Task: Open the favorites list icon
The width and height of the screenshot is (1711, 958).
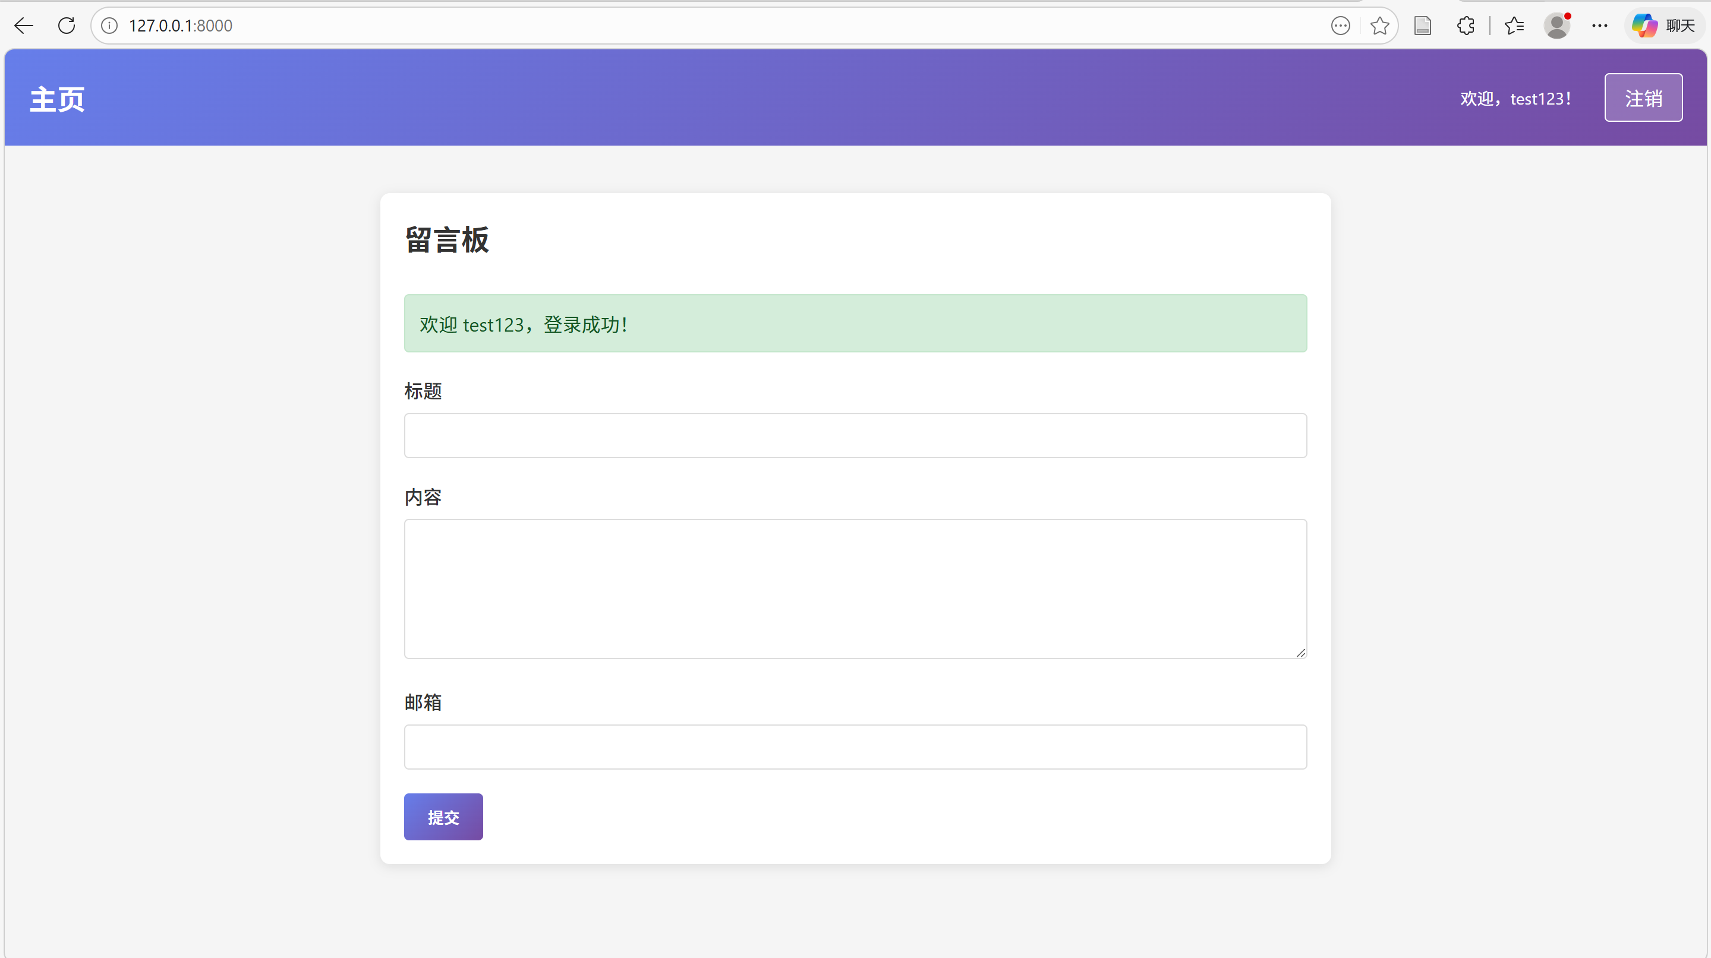Action: (1514, 26)
